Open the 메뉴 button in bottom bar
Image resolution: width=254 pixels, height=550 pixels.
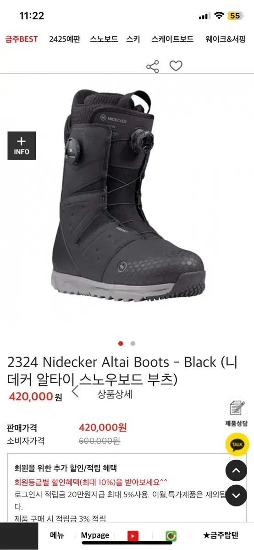pyautogui.click(x=57, y=535)
